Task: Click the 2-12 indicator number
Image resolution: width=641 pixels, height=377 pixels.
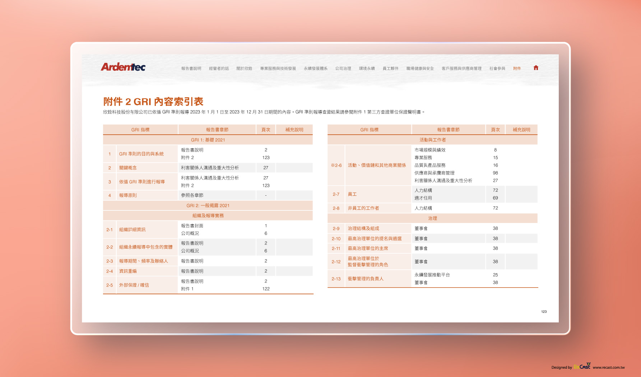Action: point(336,262)
